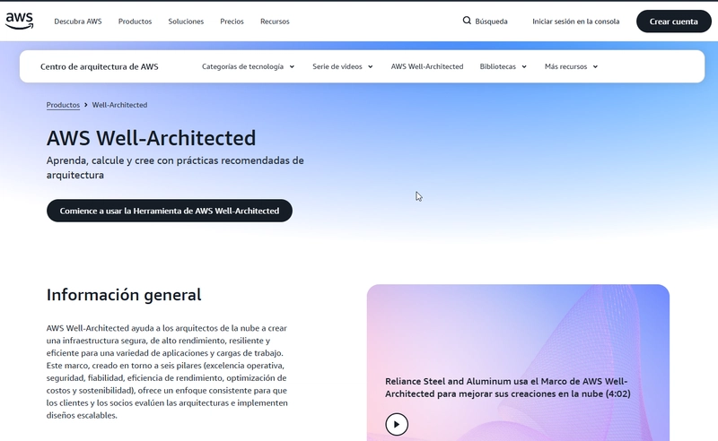
Task: Open Precios page
Action: (232, 22)
